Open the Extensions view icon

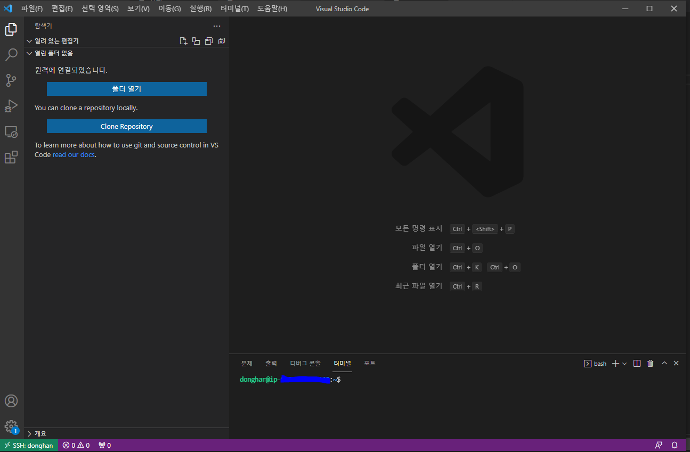(11, 157)
